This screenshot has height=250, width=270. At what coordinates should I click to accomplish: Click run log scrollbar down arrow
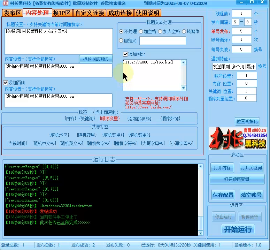pos(200,233)
